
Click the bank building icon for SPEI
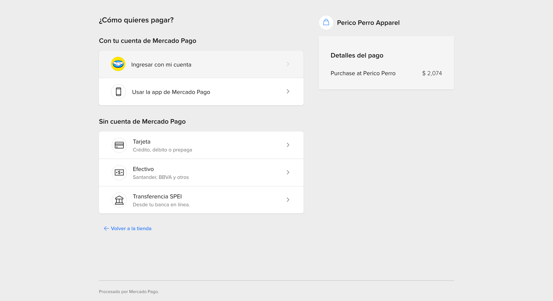pos(119,200)
